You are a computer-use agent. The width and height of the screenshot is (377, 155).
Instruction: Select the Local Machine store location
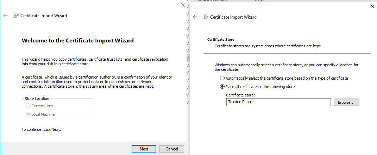(40, 114)
